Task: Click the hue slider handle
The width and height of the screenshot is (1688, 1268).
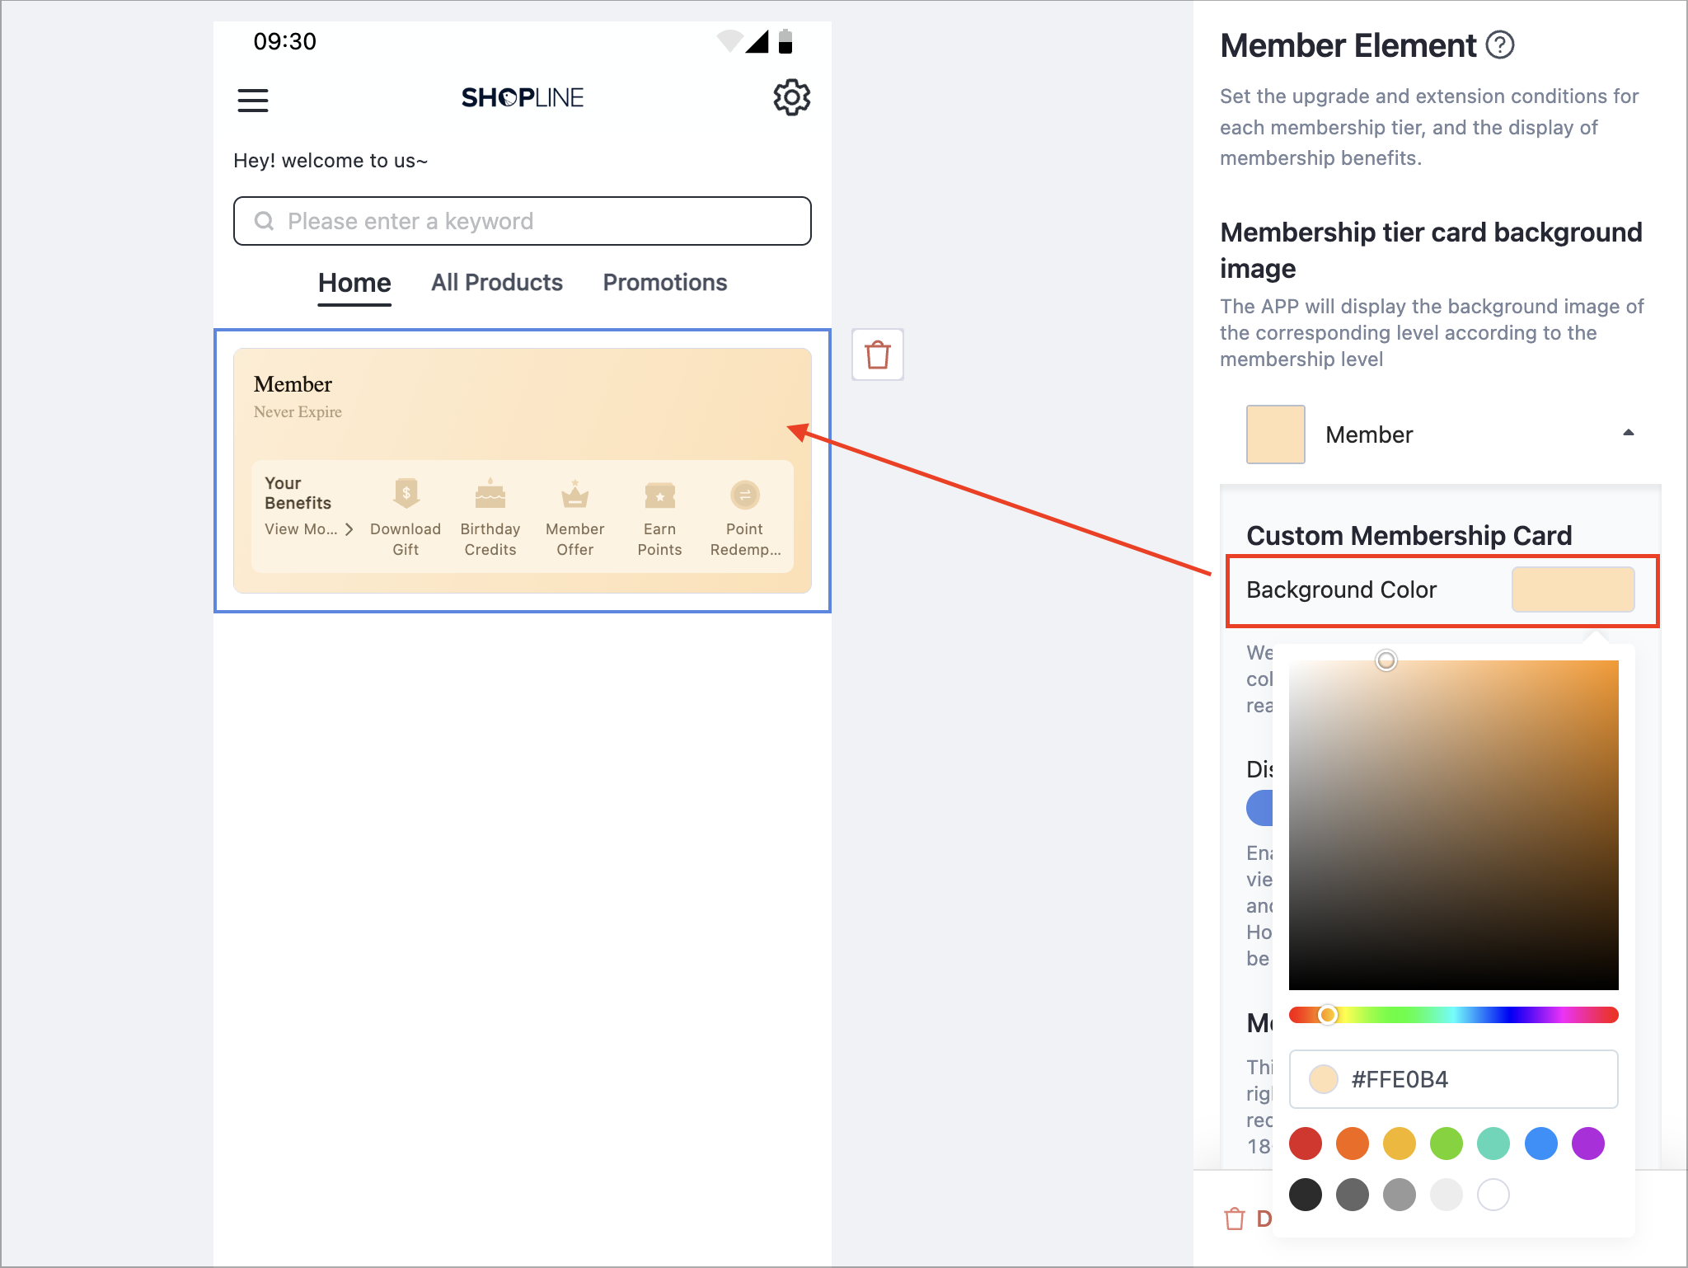Action: click(1327, 1015)
